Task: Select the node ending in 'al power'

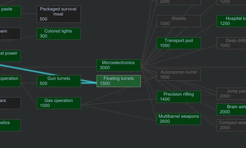Action: pos(10,56)
